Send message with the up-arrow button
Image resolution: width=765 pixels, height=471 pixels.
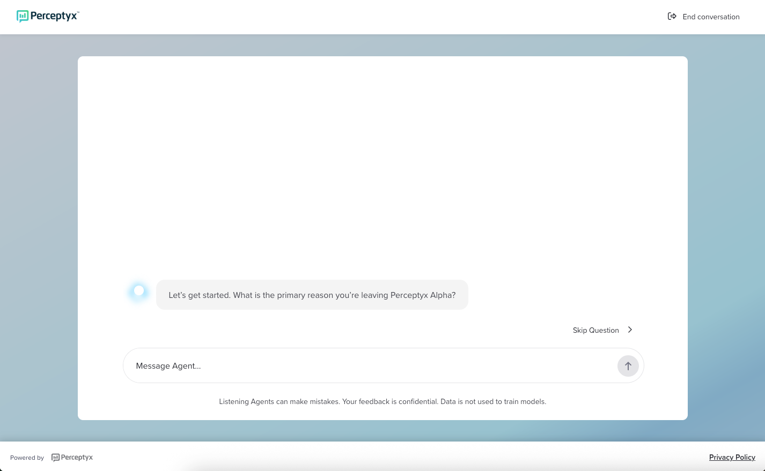coord(628,366)
